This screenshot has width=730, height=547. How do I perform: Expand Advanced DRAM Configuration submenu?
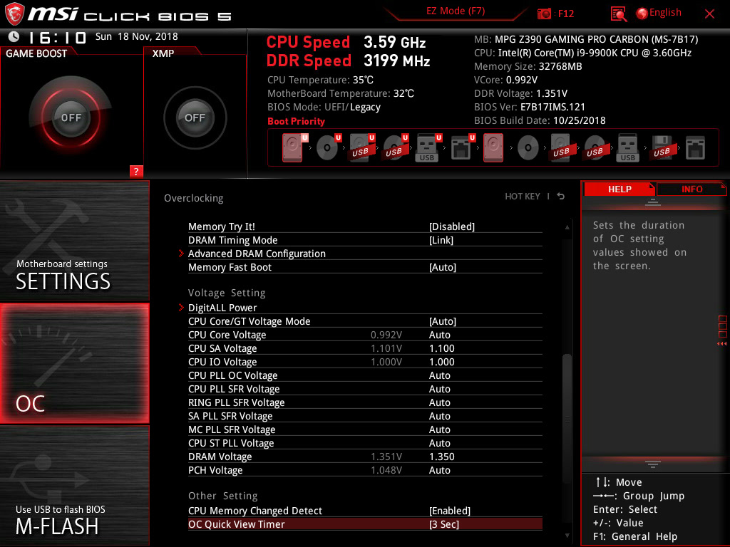[365, 254]
